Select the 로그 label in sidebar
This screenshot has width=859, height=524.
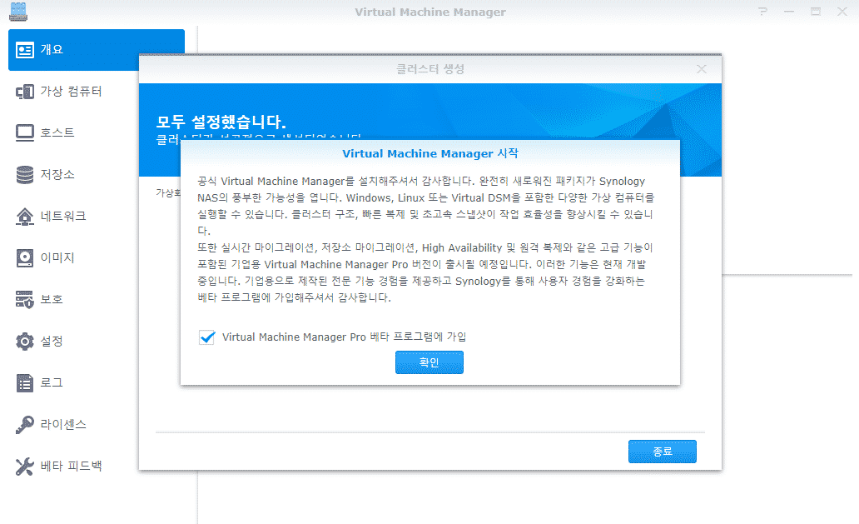point(52,383)
